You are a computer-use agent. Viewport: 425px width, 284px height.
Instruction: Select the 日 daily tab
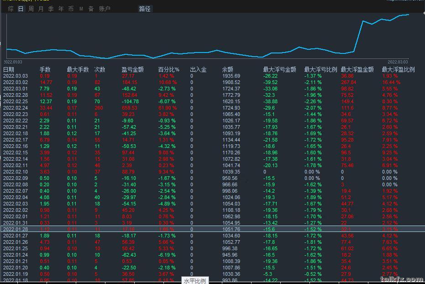(x=21, y=9)
